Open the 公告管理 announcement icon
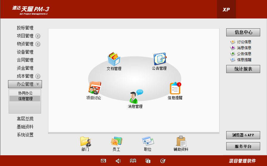The image size is (267, 166). (x=159, y=60)
